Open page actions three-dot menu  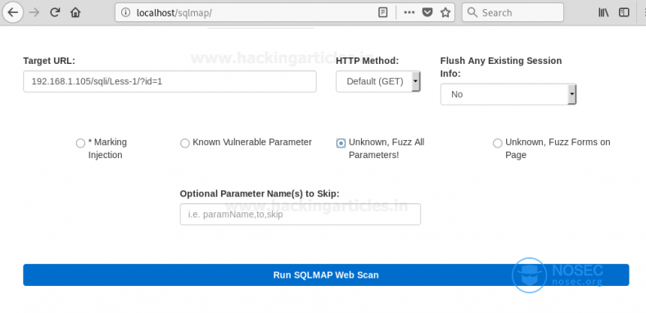pyautogui.click(x=409, y=12)
